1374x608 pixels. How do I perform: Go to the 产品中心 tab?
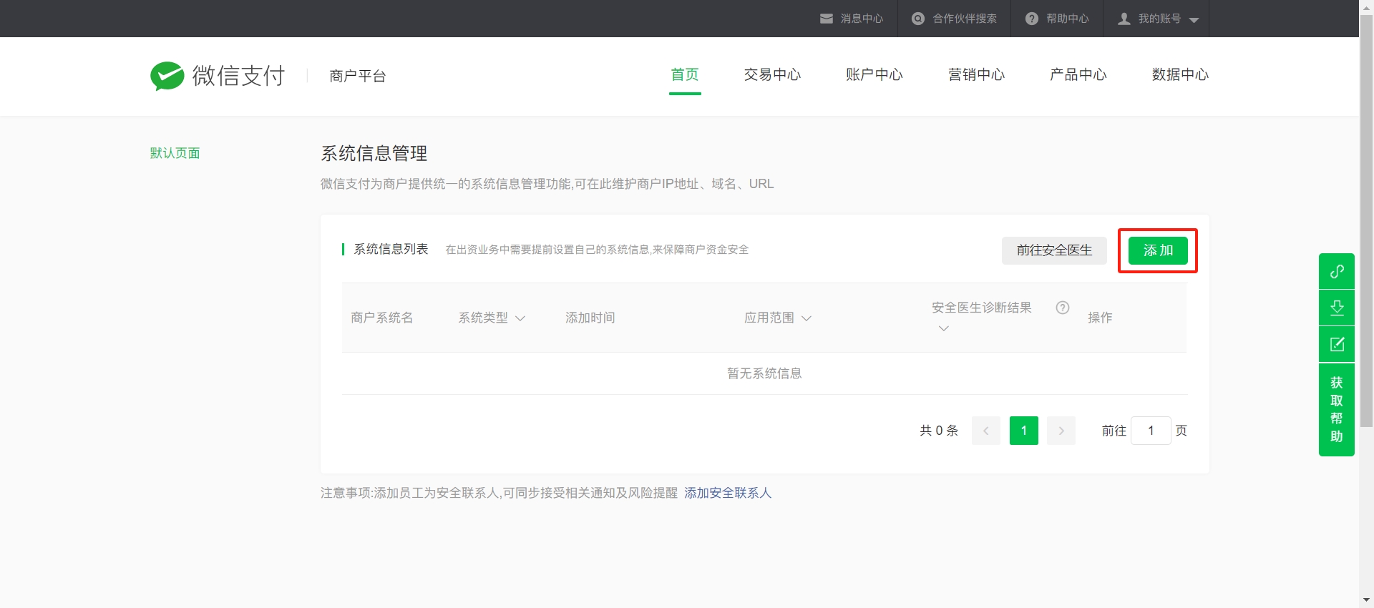click(1078, 75)
